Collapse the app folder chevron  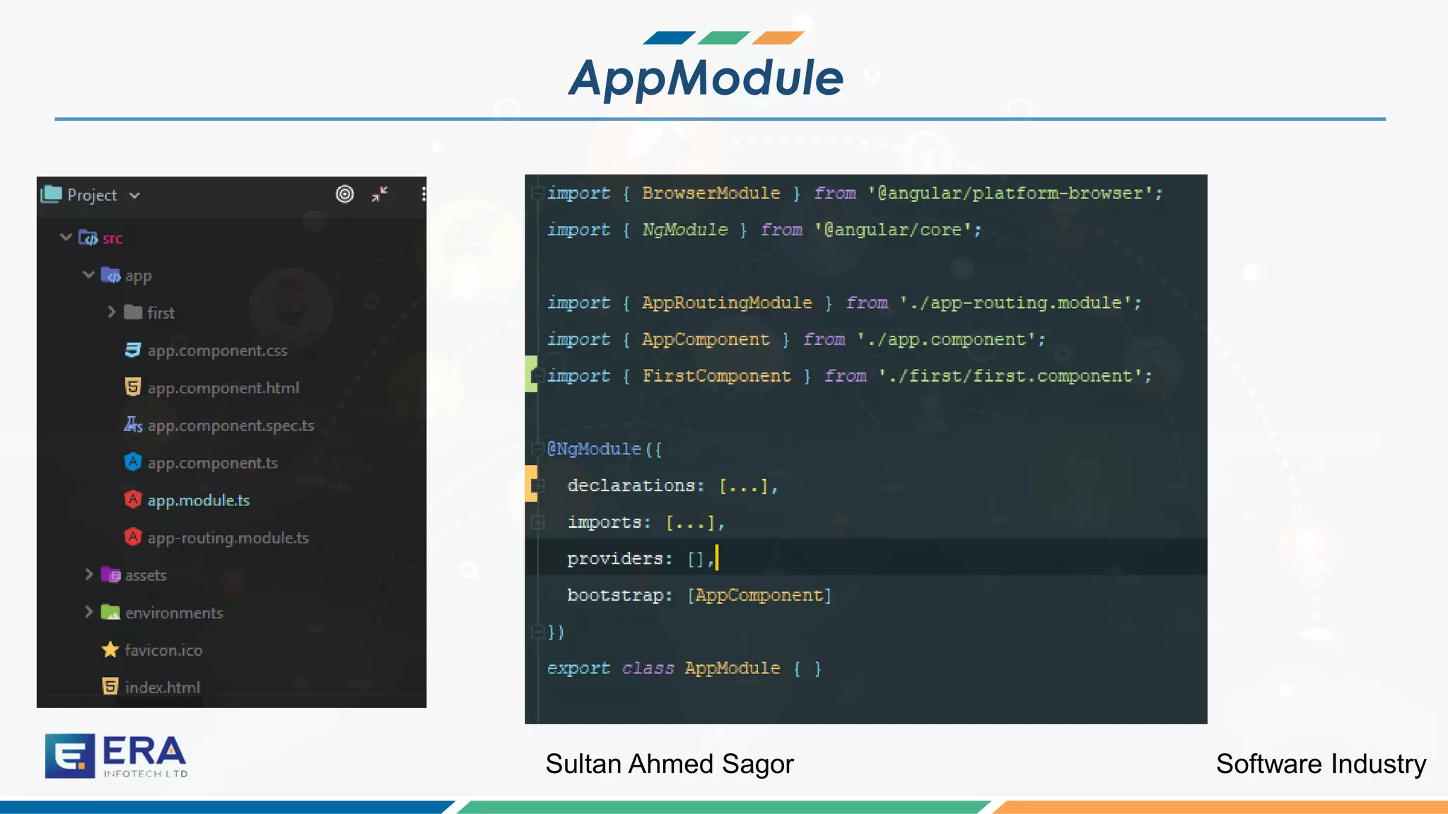click(88, 275)
